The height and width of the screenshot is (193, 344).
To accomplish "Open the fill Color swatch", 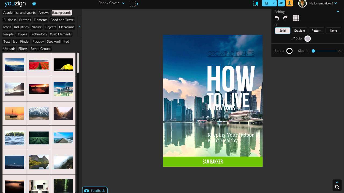I will (x=308, y=39).
